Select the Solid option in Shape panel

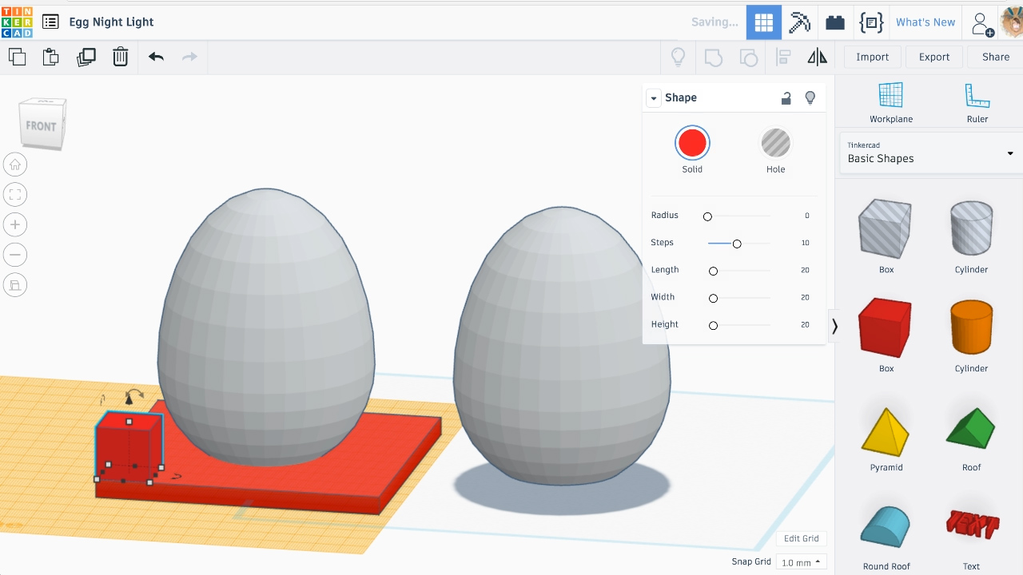pyautogui.click(x=692, y=143)
